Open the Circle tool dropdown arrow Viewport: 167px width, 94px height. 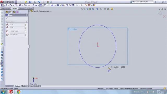click(27, 5)
